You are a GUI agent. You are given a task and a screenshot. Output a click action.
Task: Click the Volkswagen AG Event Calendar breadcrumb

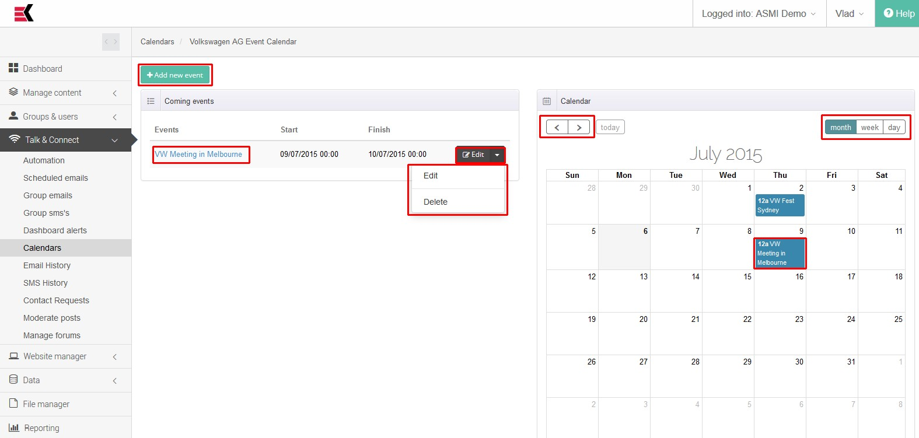pyautogui.click(x=243, y=42)
